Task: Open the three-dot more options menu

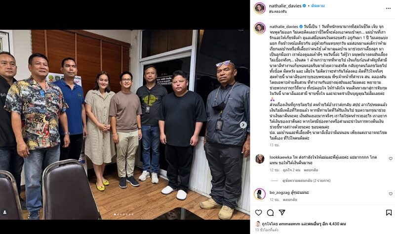Action: 388,8
